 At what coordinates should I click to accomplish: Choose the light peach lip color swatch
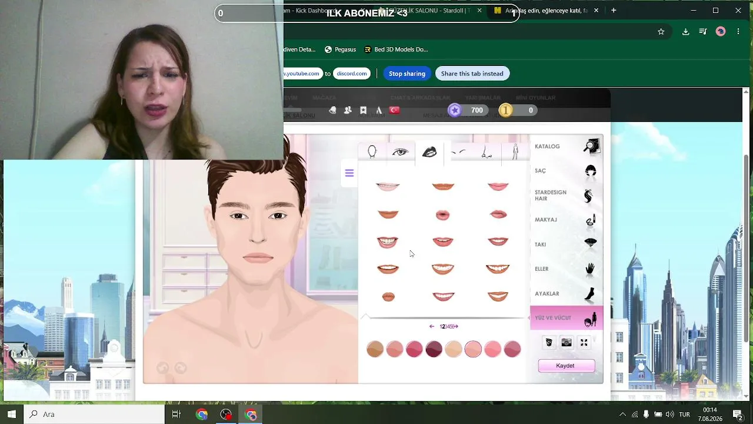click(454, 349)
